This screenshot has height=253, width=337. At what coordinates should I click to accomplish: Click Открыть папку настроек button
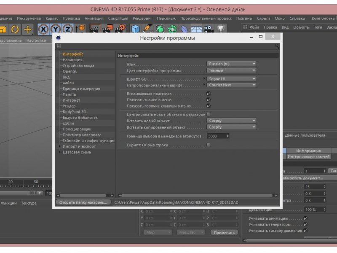click(x=83, y=202)
